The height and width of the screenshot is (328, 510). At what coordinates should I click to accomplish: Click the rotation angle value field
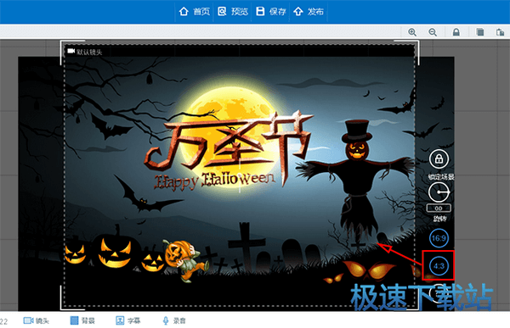click(x=439, y=208)
